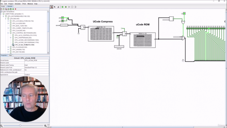
Task: Open the Shared Label Font value
Action: click(37, 68)
